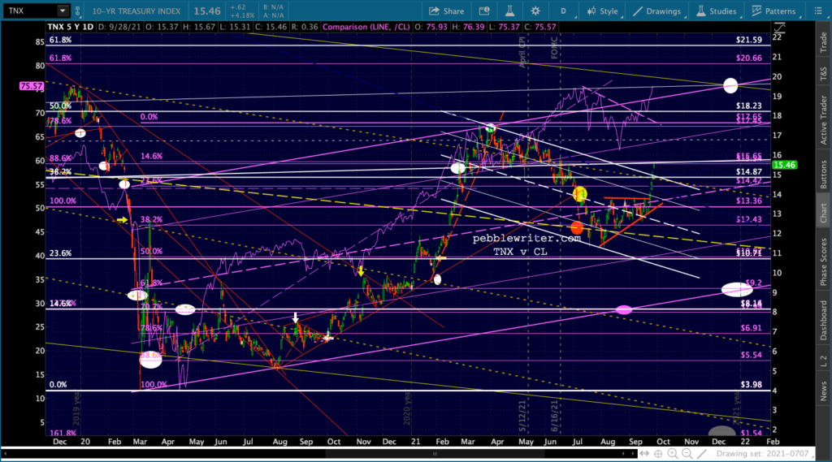832x462 pixels.
Task: Click the $18.23 level label
Action: 748,106
